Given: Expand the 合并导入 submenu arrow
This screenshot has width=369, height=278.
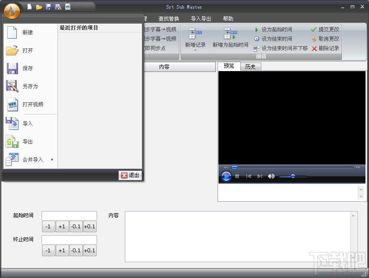Looking at the screenshot, I should click(52, 160).
